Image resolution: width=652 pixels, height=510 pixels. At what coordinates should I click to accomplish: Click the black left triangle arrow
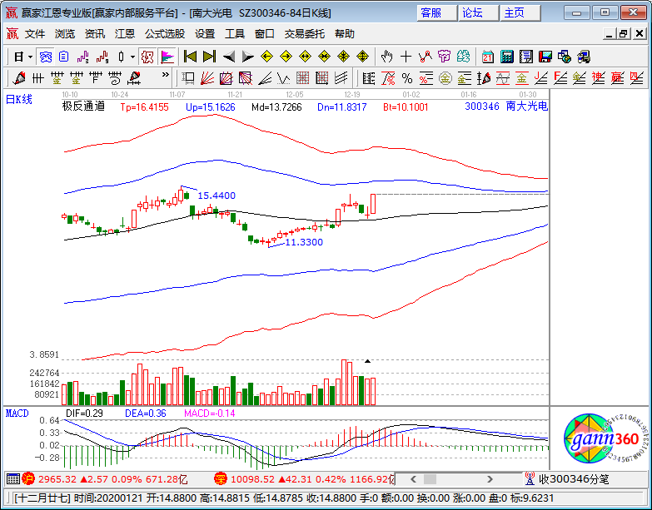tap(228, 57)
